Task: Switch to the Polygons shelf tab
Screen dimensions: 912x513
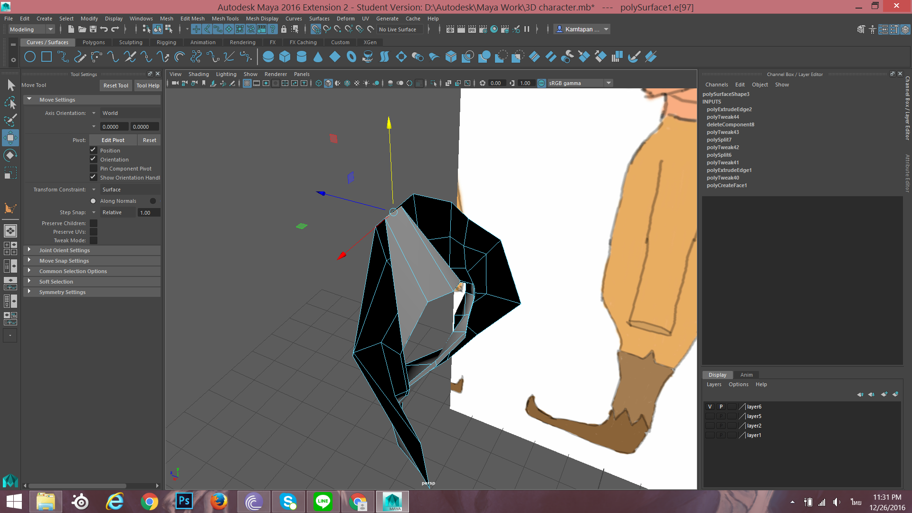Action: coord(94,42)
